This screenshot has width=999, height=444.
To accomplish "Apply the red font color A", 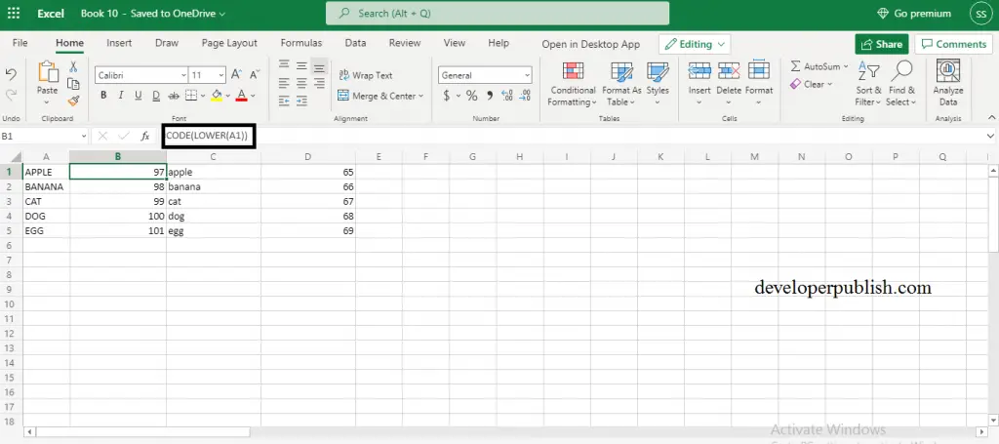I will 242,96.
